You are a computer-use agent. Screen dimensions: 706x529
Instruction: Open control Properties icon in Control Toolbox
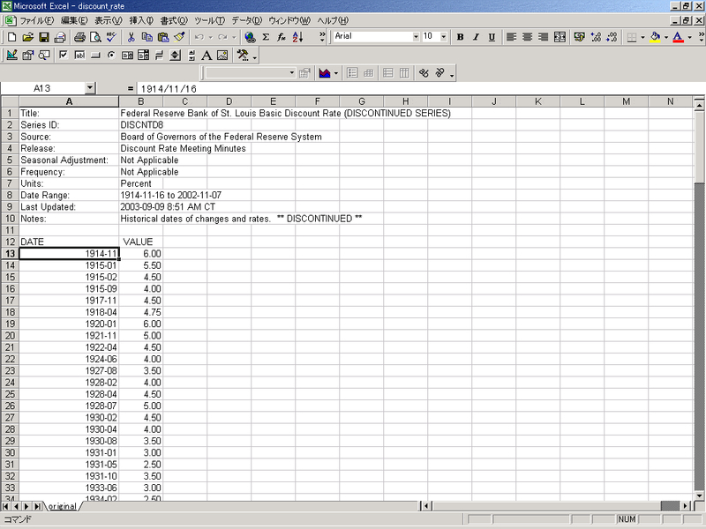point(28,55)
